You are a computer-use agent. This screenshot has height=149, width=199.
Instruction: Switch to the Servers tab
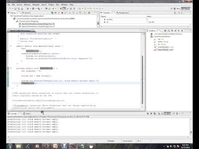click(x=26, y=13)
